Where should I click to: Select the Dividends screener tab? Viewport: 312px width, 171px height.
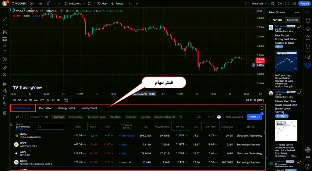pyautogui.click(x=131, y=117)
